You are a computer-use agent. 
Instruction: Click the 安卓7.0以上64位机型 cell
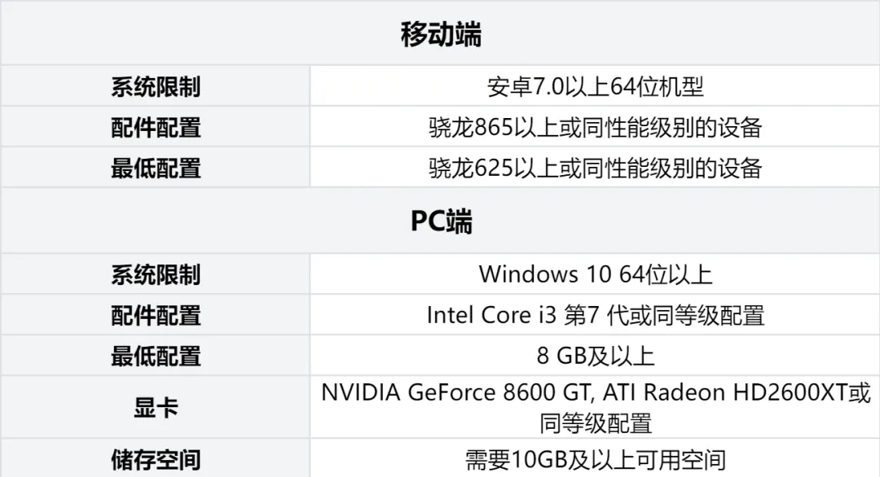click(595, 86)
